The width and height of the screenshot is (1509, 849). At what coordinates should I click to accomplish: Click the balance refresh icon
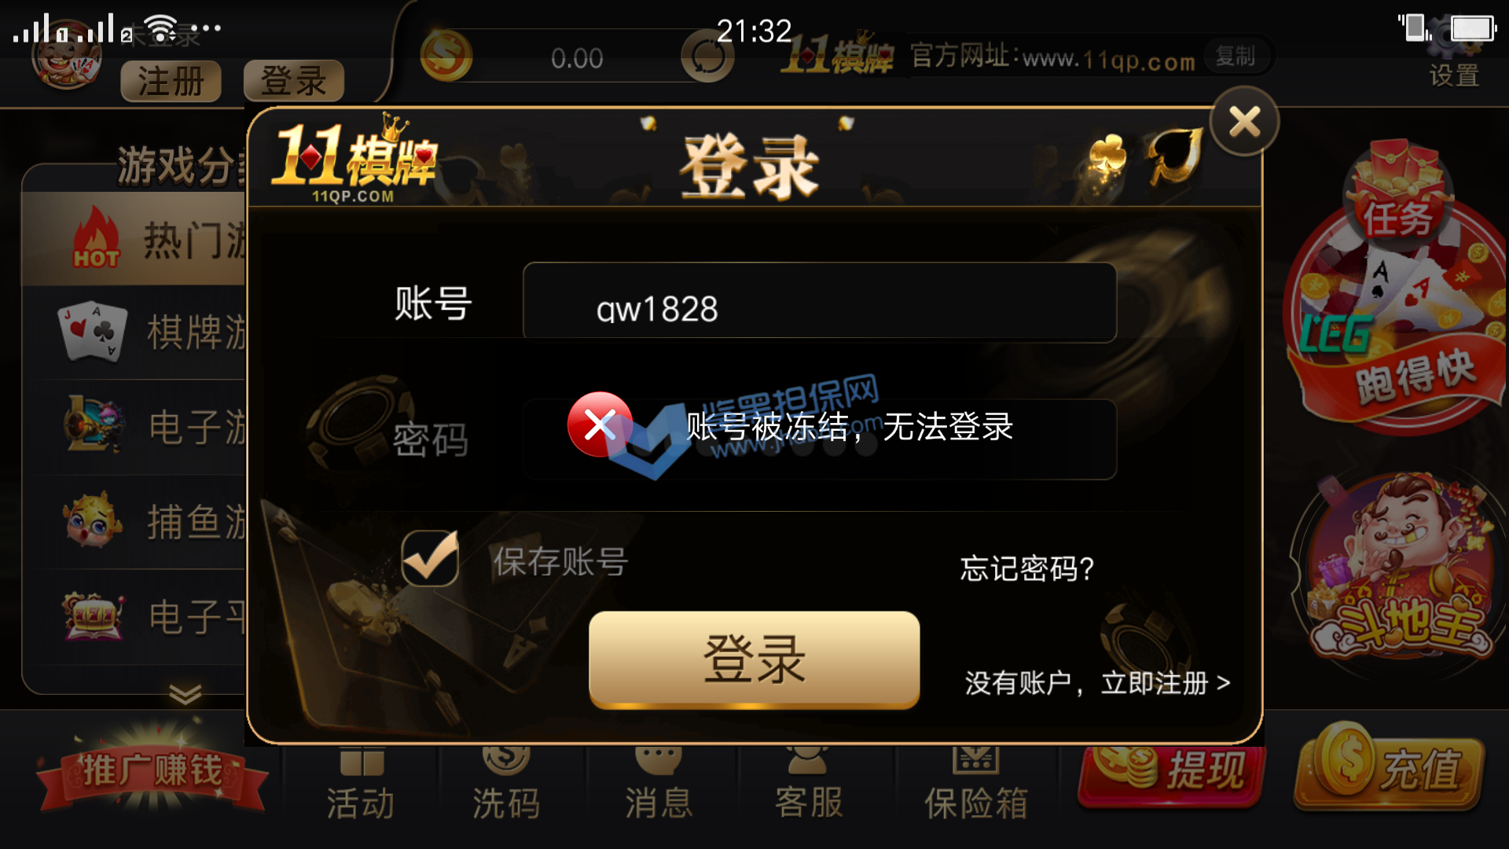click(707, 57)
